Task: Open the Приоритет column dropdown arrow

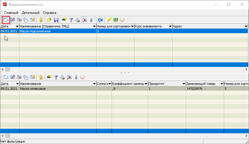Action: 183,84
